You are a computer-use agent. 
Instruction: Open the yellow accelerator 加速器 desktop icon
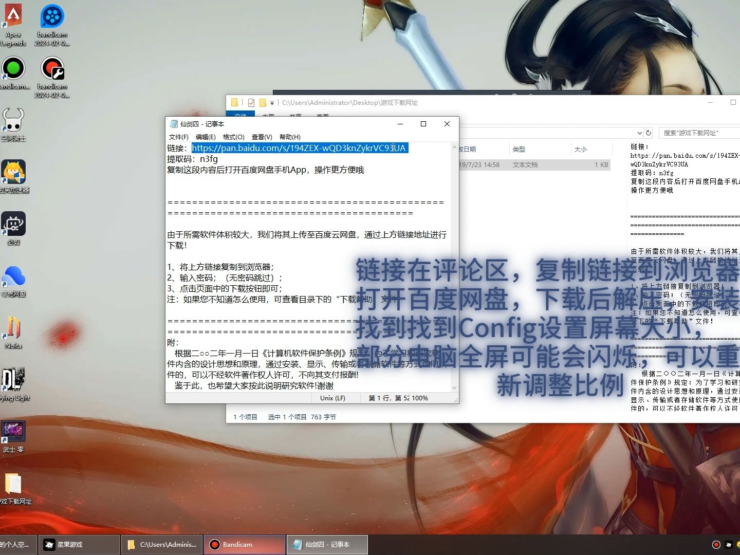coord(13,177)
